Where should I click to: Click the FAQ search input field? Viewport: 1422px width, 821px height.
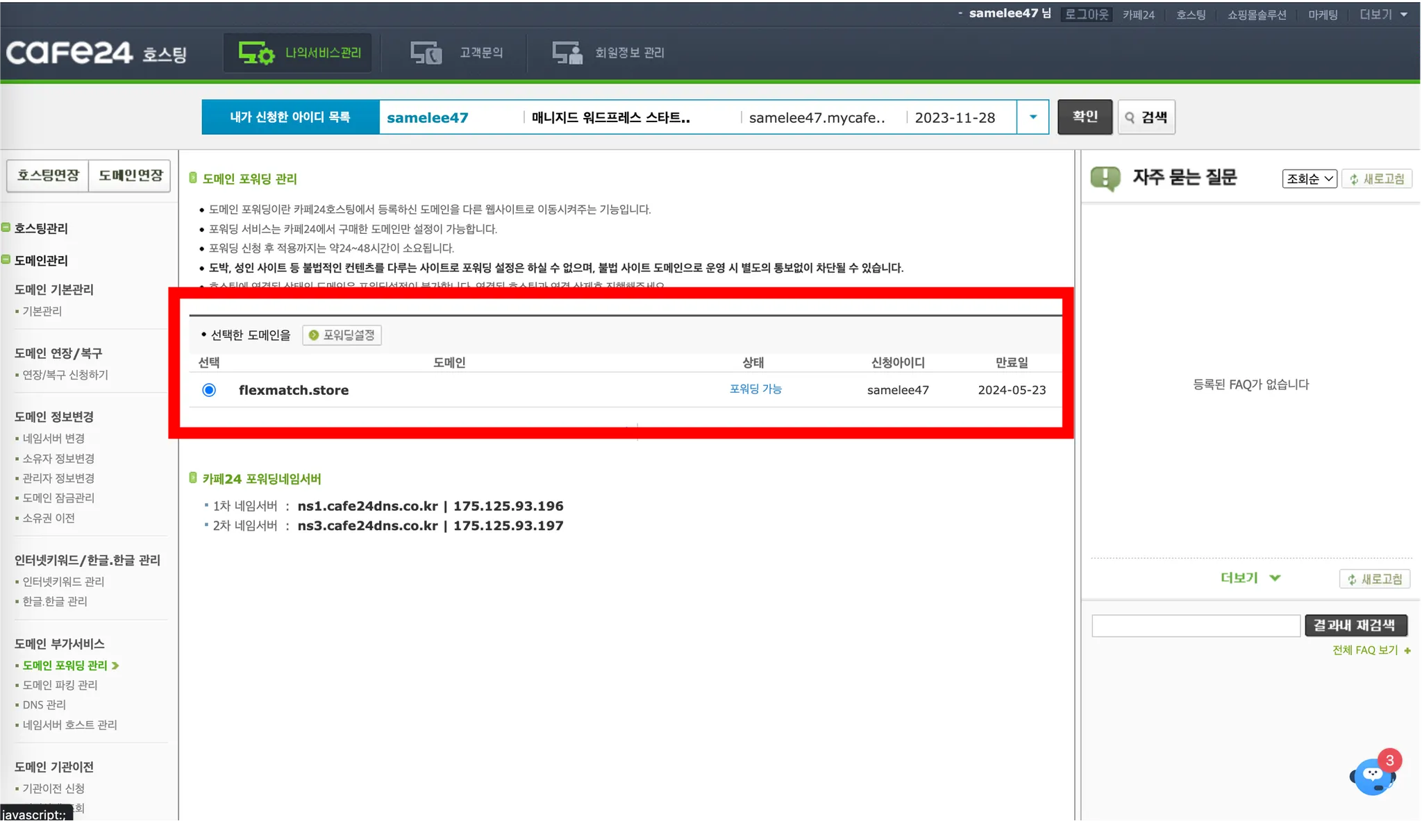coord(1195,625)
